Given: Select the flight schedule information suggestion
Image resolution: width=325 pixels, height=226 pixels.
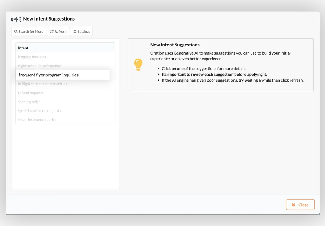Looking at the screenshot, I should [x=40, y=66].
